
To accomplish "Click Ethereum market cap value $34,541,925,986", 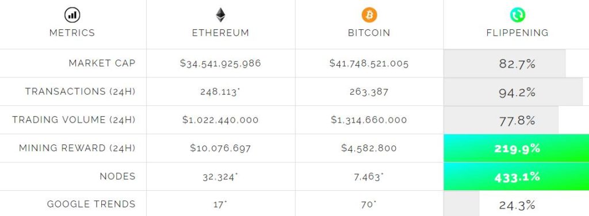I will pos(220,64).
